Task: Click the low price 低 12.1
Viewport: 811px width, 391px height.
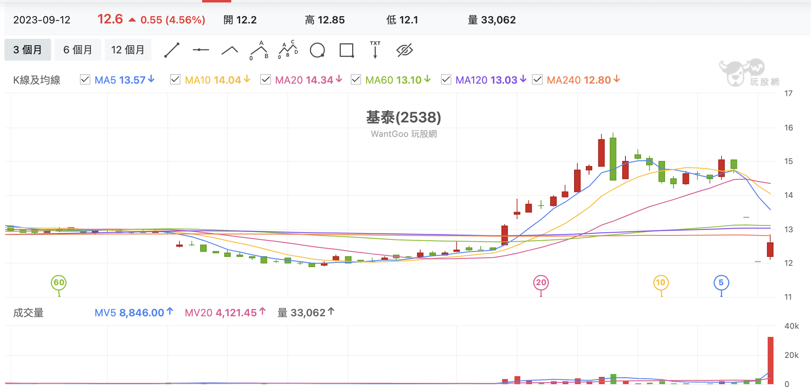Action: tap(402, 20)
